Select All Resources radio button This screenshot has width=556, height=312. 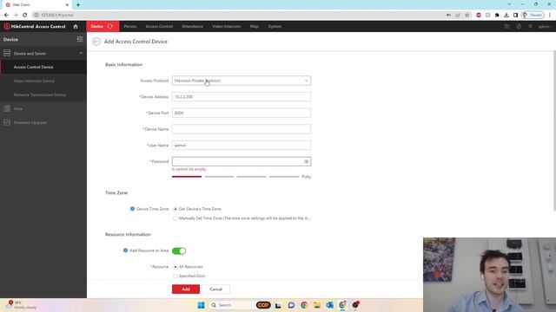[175, 267]
